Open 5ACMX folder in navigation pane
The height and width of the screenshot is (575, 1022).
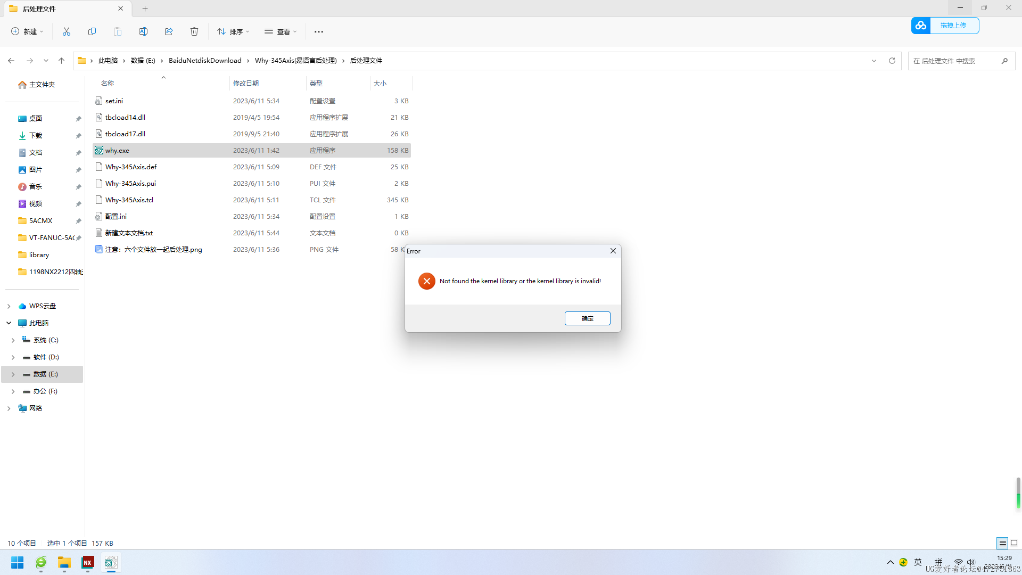tap(40, 221)
